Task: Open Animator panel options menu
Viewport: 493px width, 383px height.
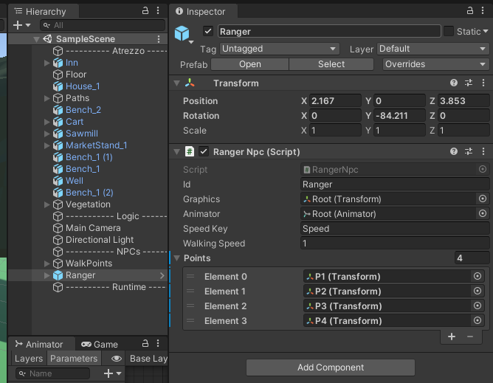Action: click(158, 343)
